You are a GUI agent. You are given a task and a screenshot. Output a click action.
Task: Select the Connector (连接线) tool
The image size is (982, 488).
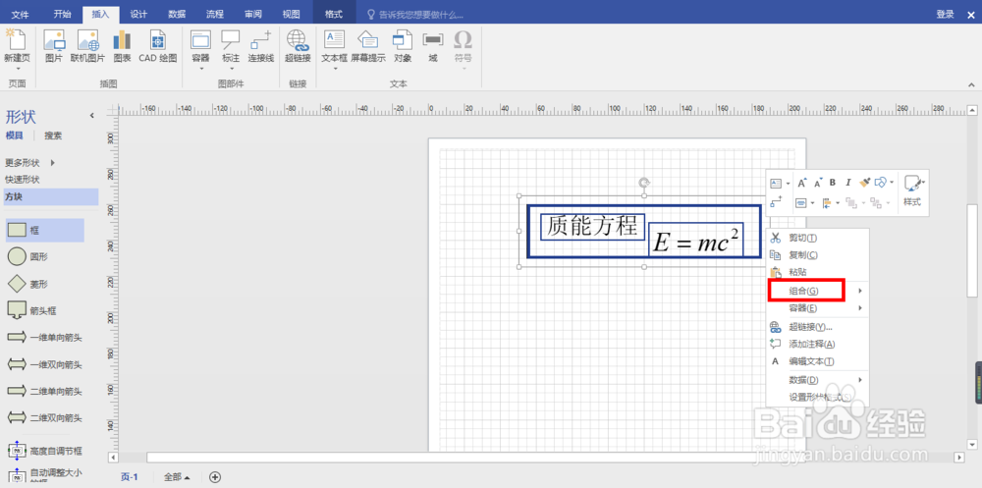[260, 40]
